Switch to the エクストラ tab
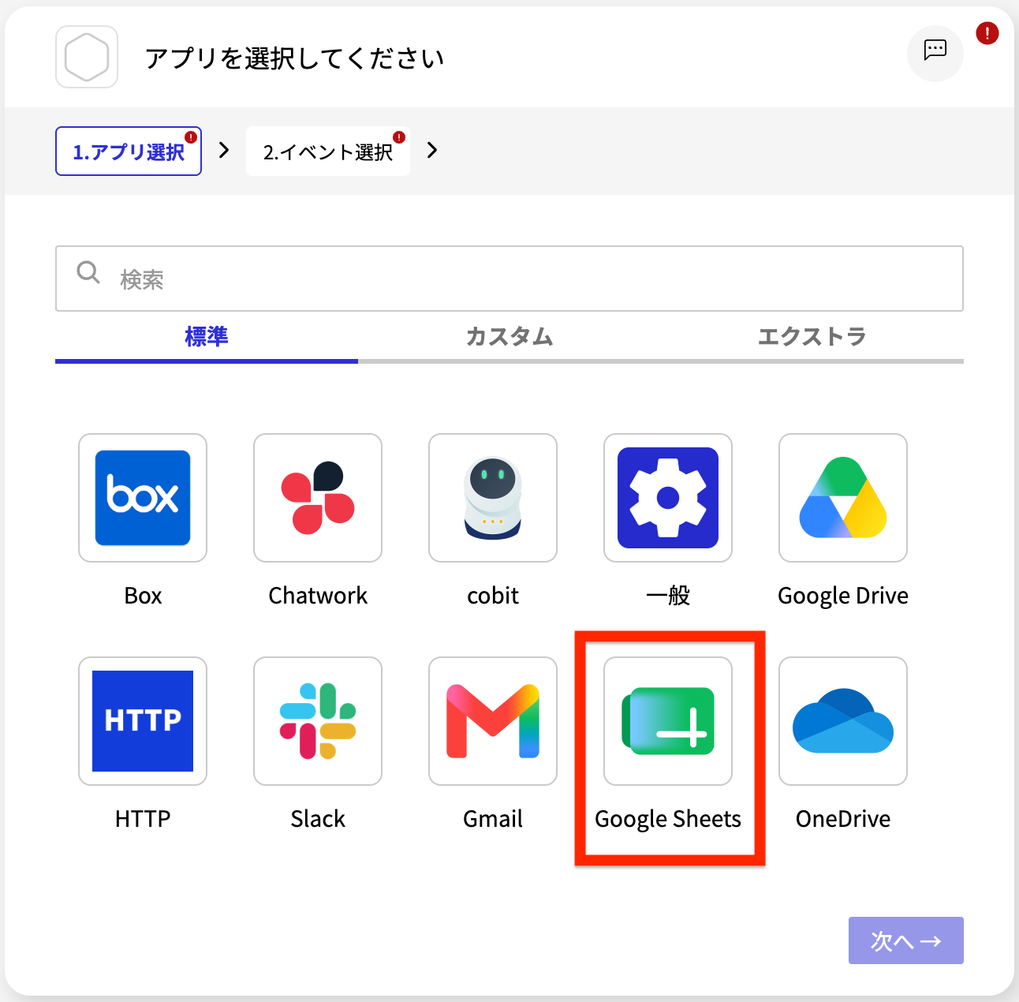 point(812,337)
